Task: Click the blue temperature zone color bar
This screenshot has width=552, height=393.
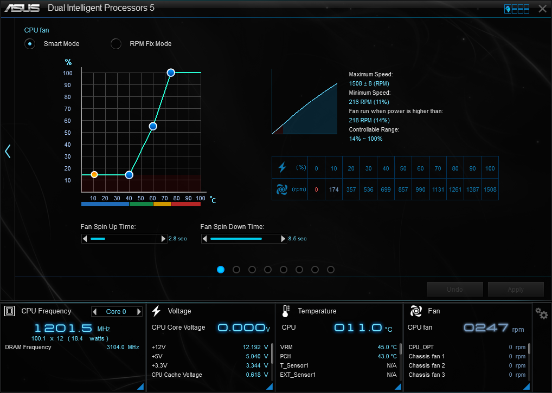Action: (x=105, y=204)
